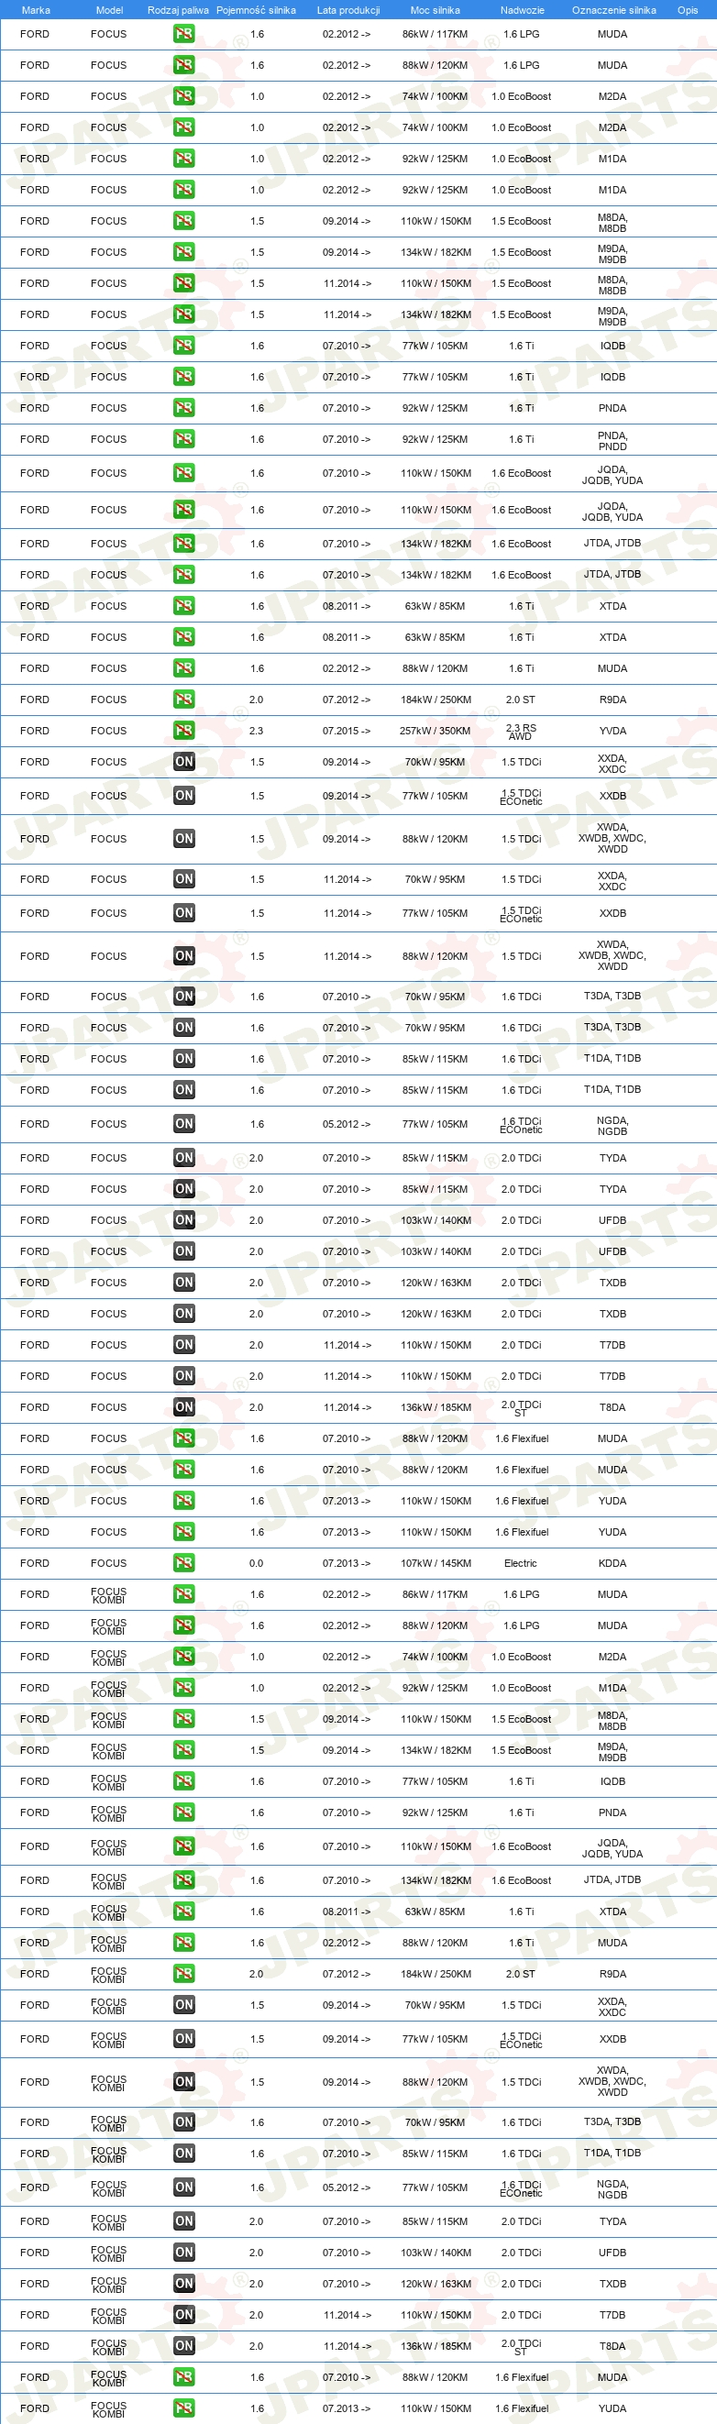Click FORD make in the YVDA row
717x2424 pixels.
(x=35, y=732)
